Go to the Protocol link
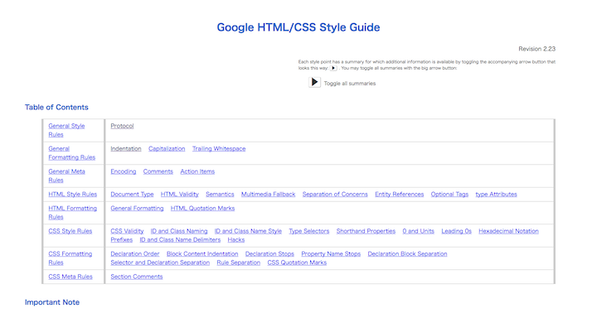The height and width of the screenshot is (313, 597). (122, 126)
